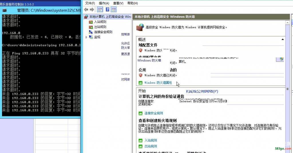
Task: Click the scrollbar up arrow in main pane
Action: (x=287, y=23)
